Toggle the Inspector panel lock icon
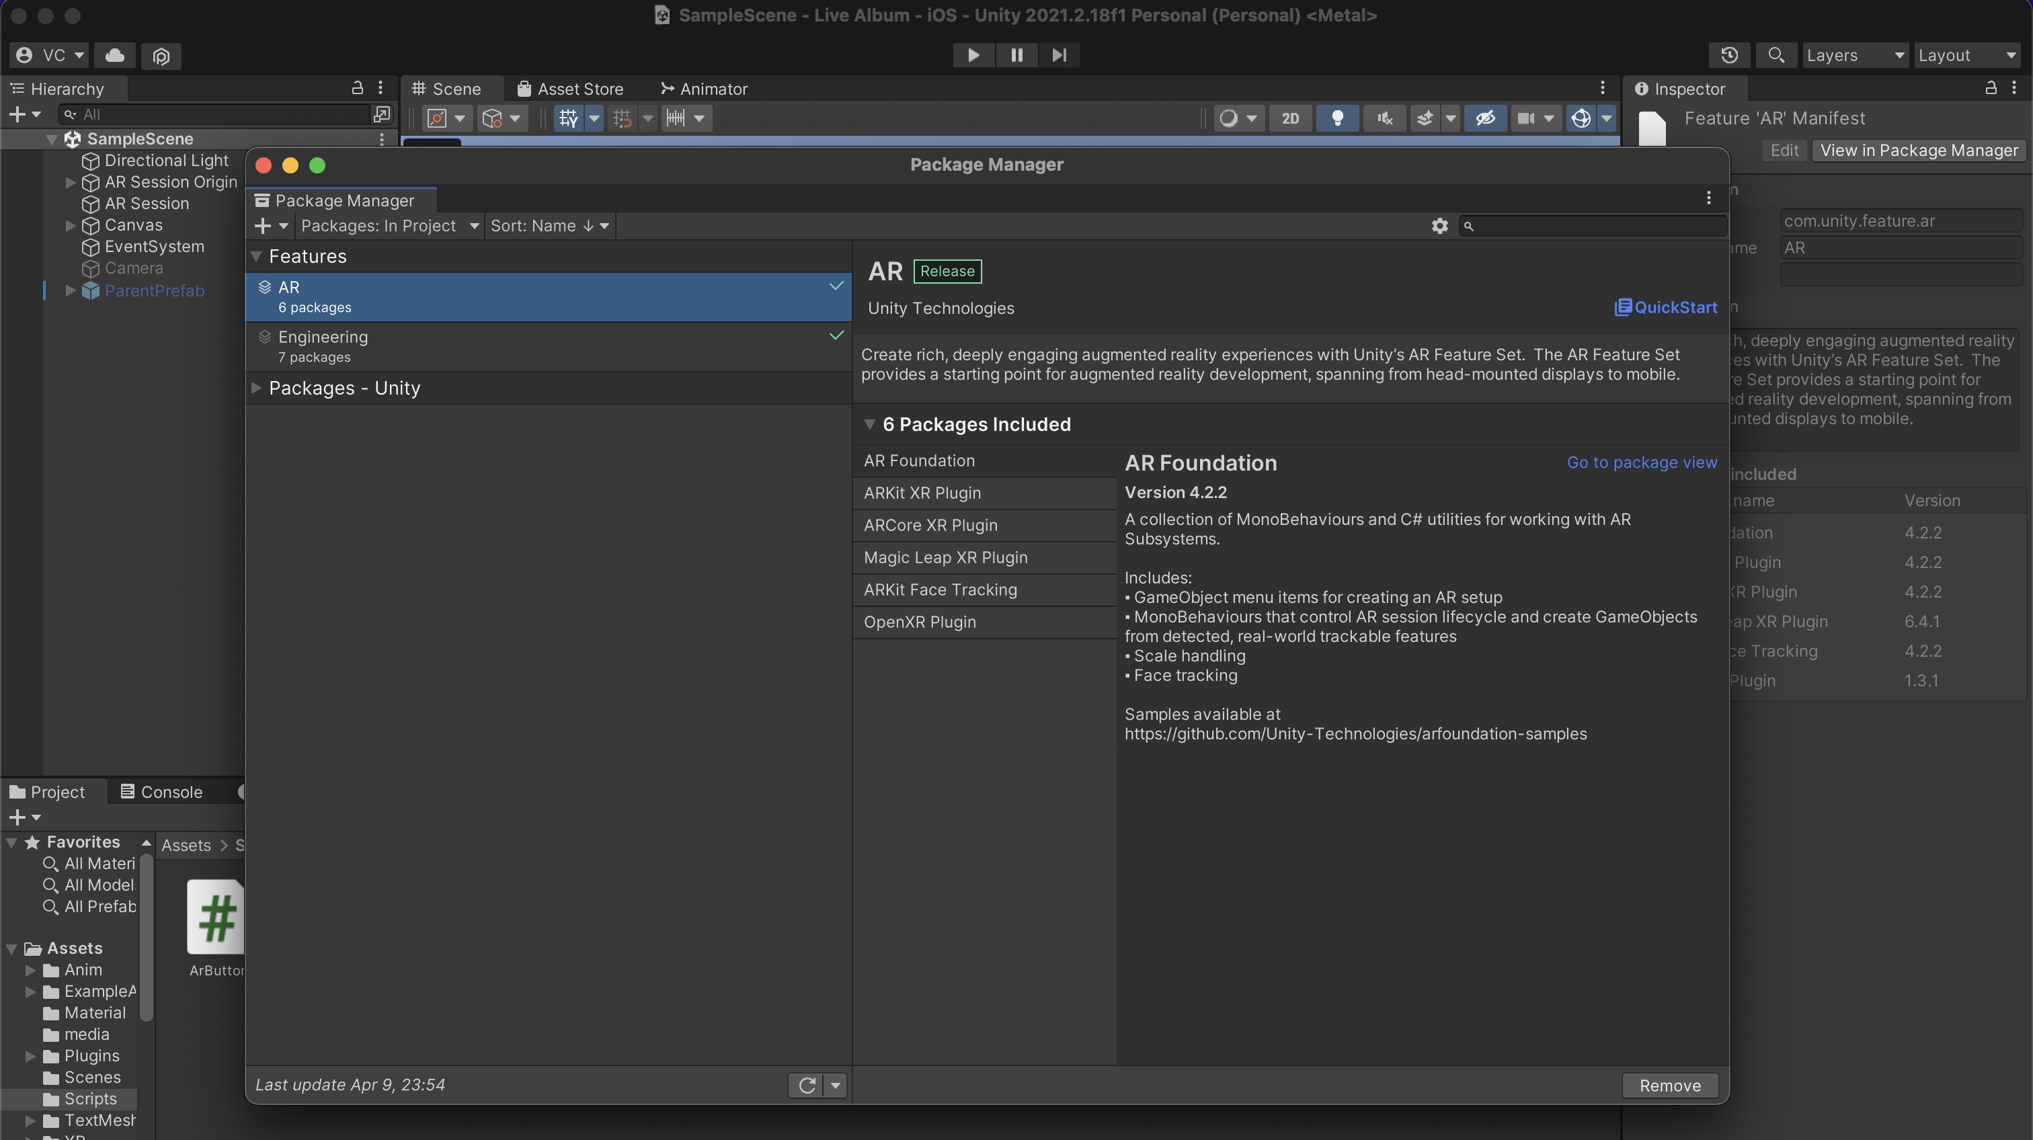This screenshot has width=2033, height=1140. coord(1991,87)
